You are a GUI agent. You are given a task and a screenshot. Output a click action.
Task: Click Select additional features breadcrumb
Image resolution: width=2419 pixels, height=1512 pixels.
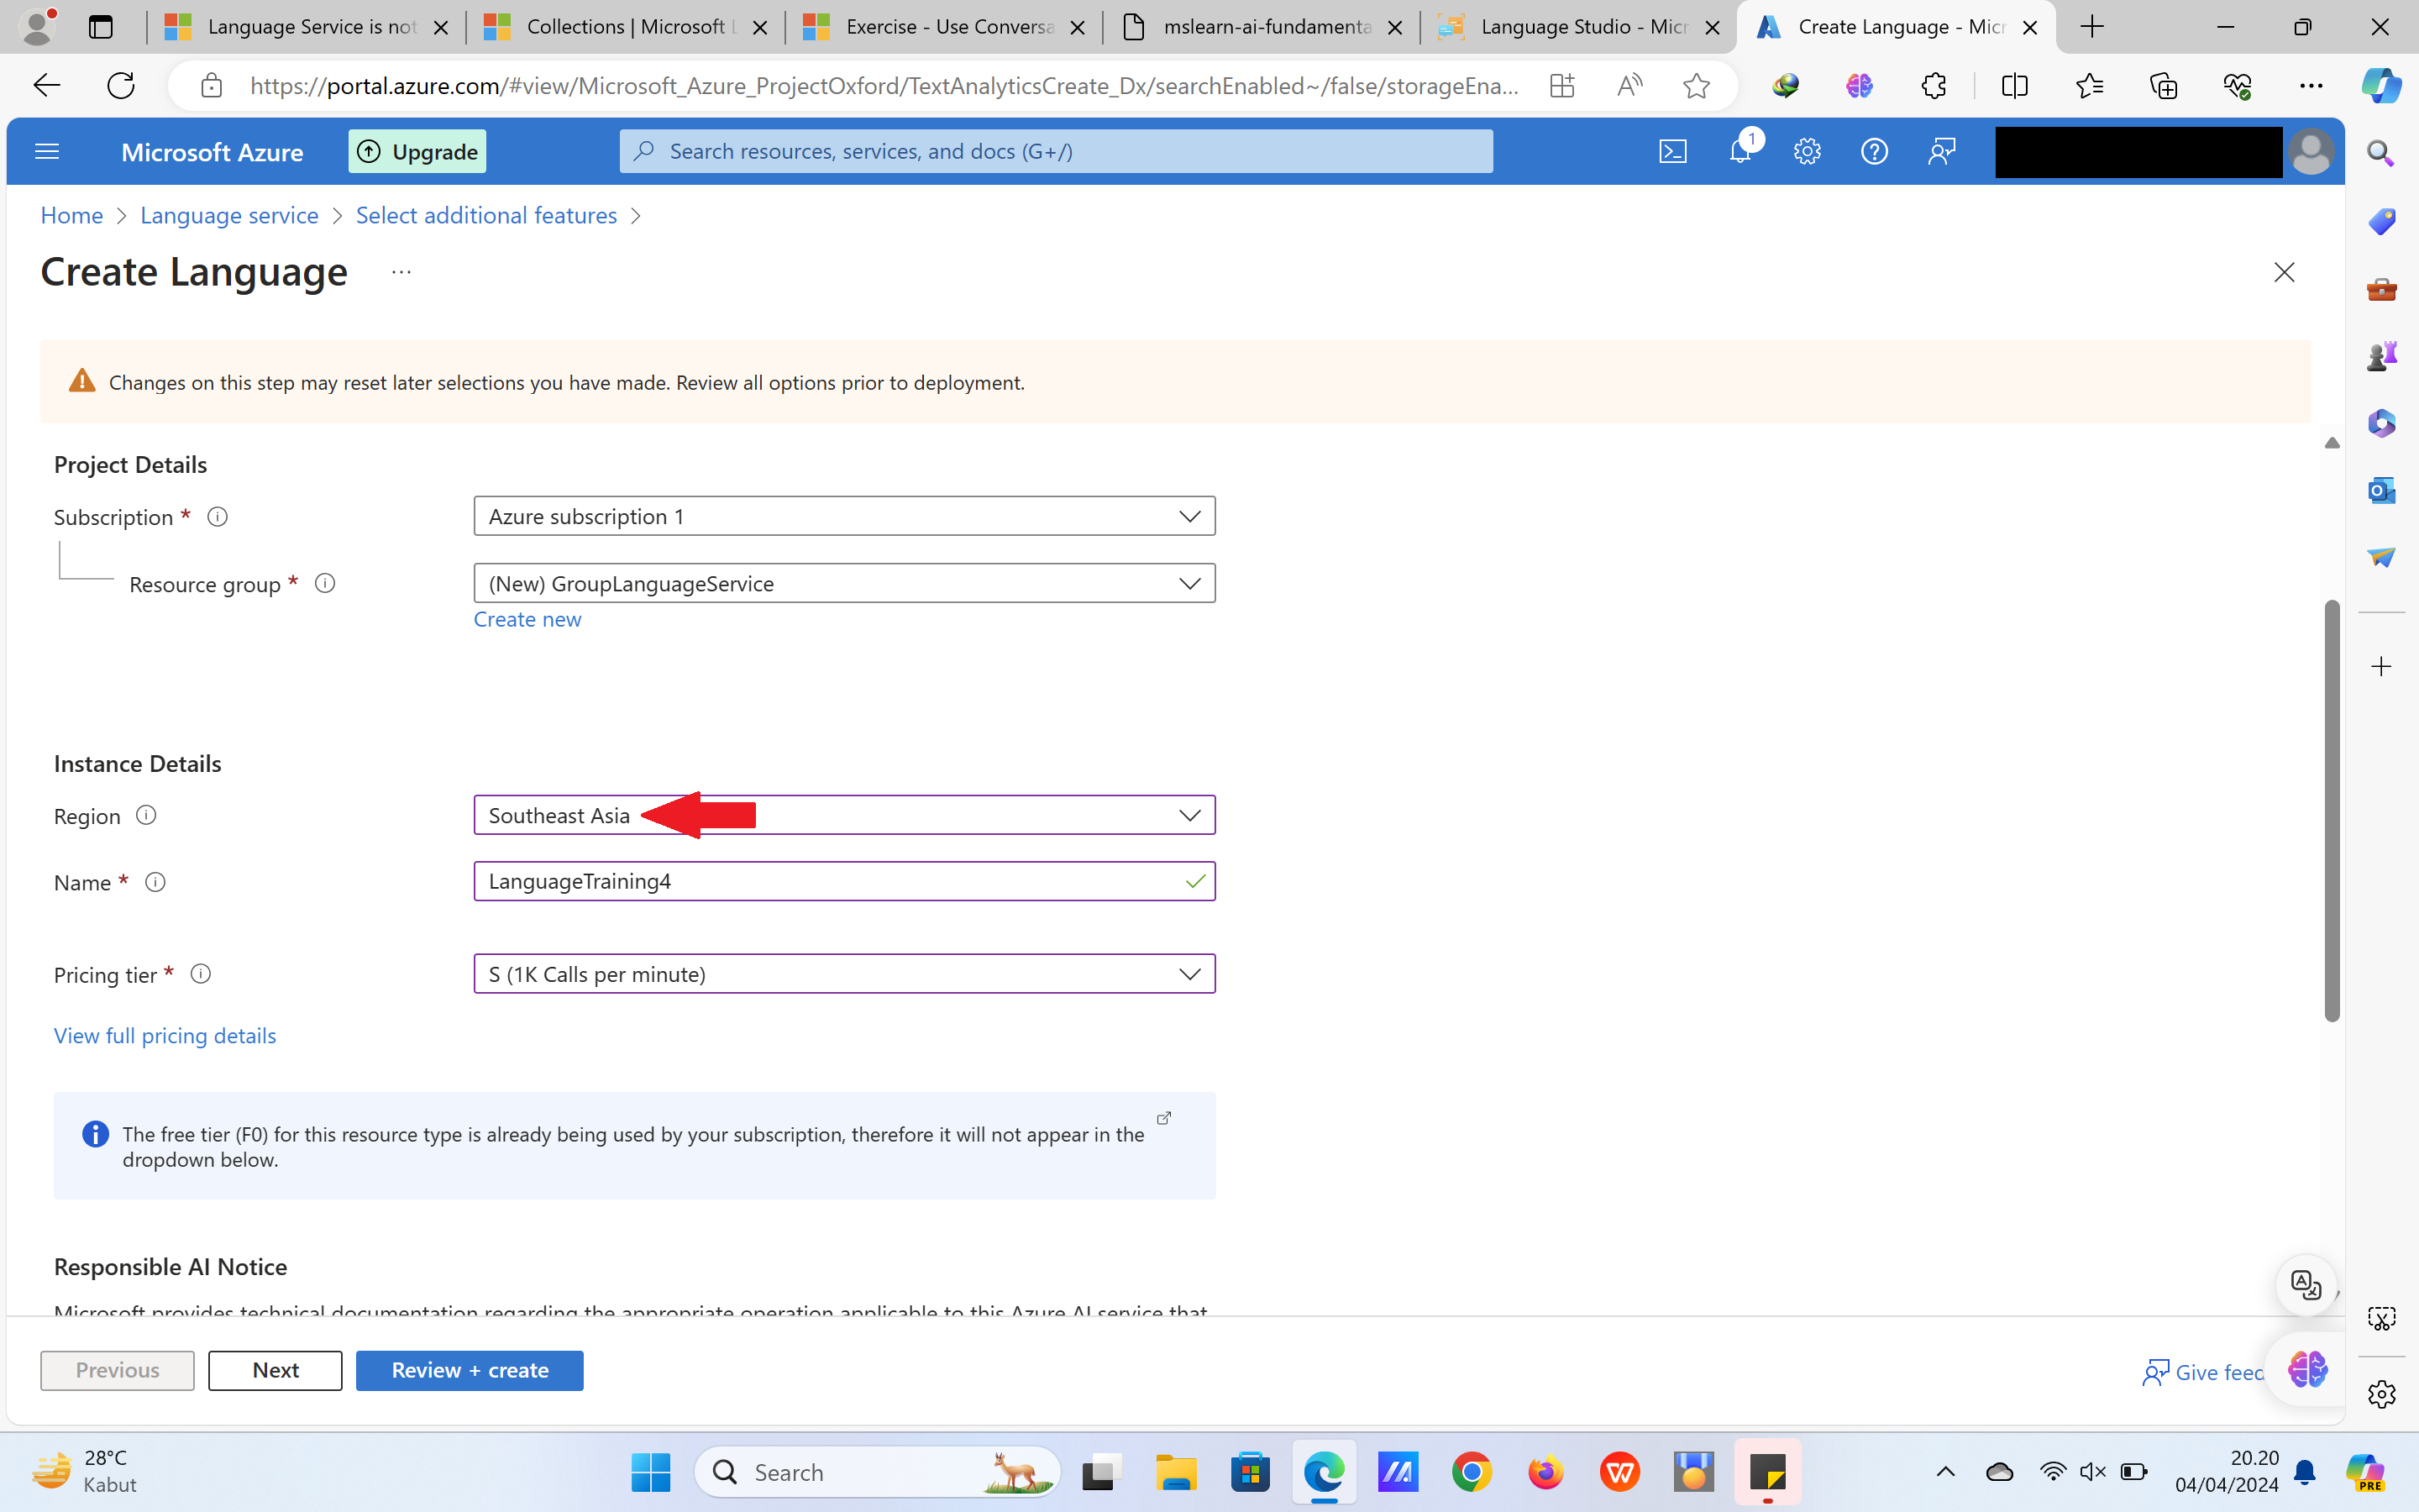[485, 215]
